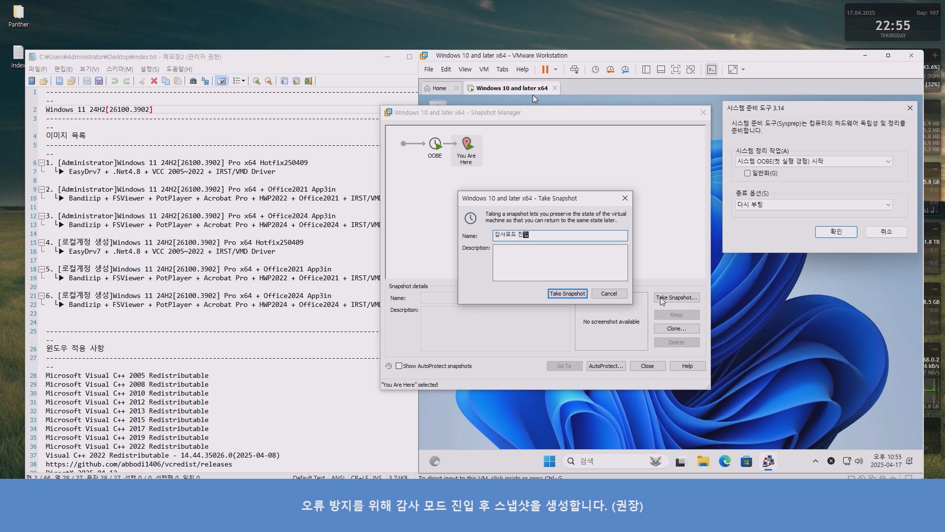
Task: Click the AutoProtect... button
Action: (606, 366)
